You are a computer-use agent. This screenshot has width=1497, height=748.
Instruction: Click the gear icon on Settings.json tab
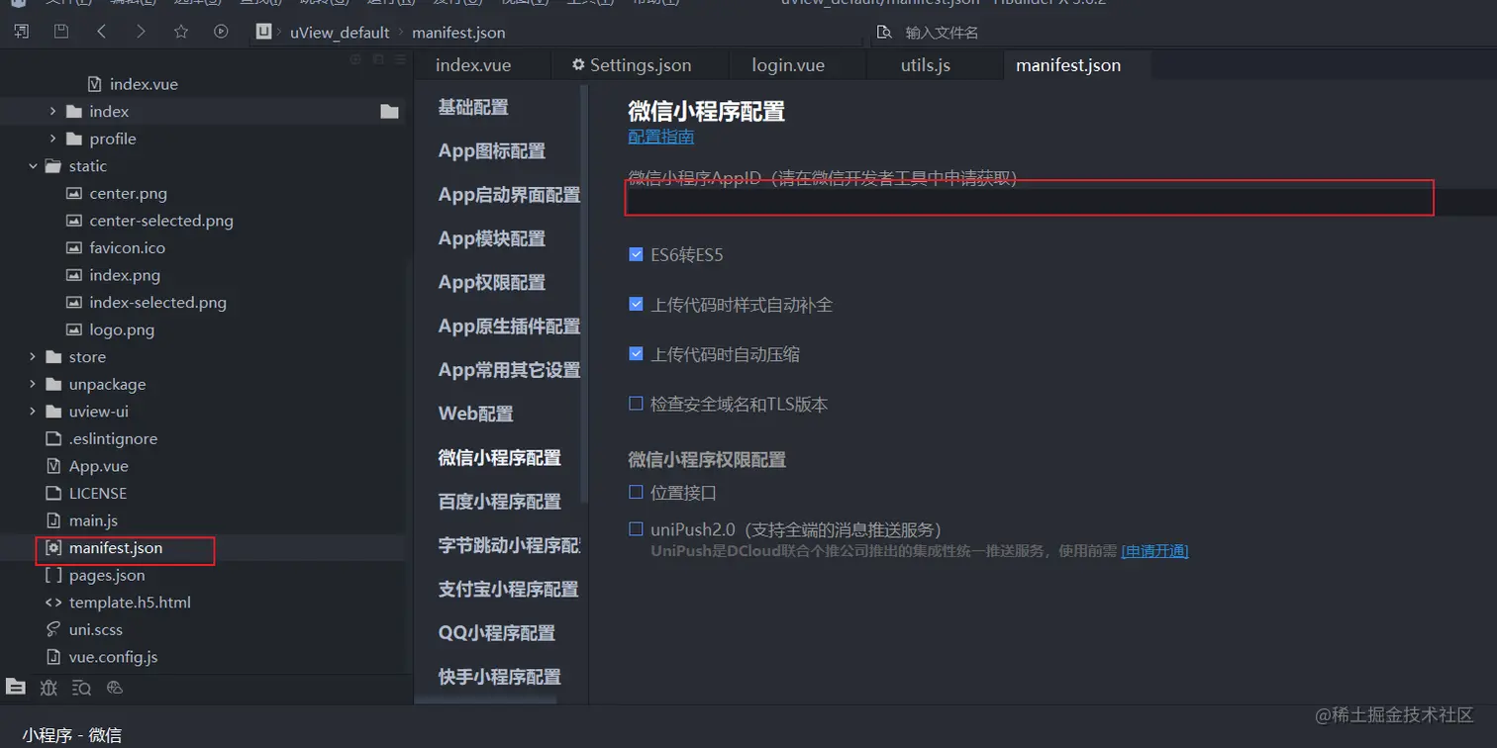pyautogui.click(x=578, y=65)
